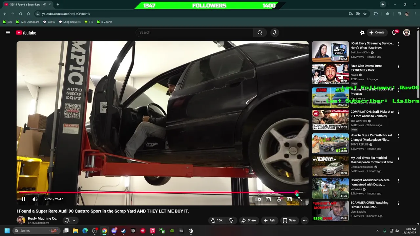Open YouTube account avatar menu
The height and width of the screenshot is (236, 420).
point(407,32)
